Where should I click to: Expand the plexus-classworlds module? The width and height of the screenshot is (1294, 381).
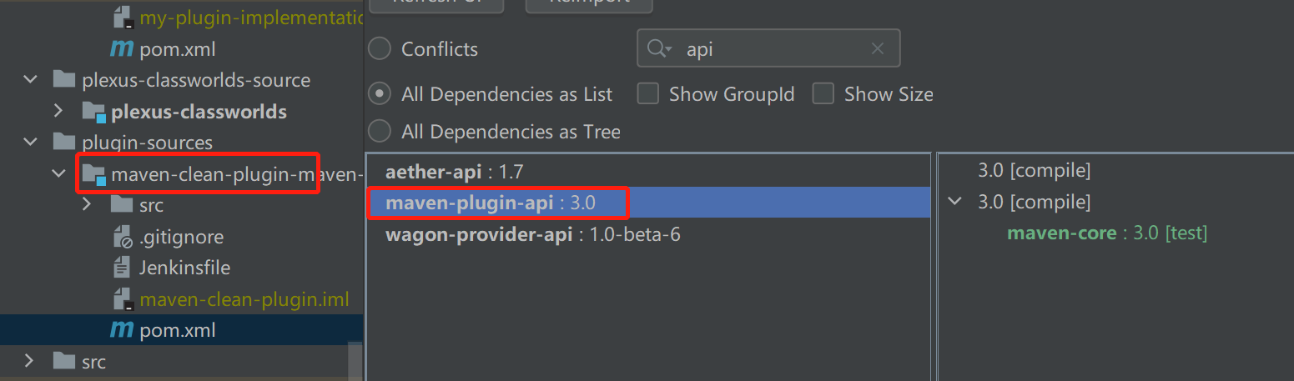pyautogui.click(x=58, y=112)
